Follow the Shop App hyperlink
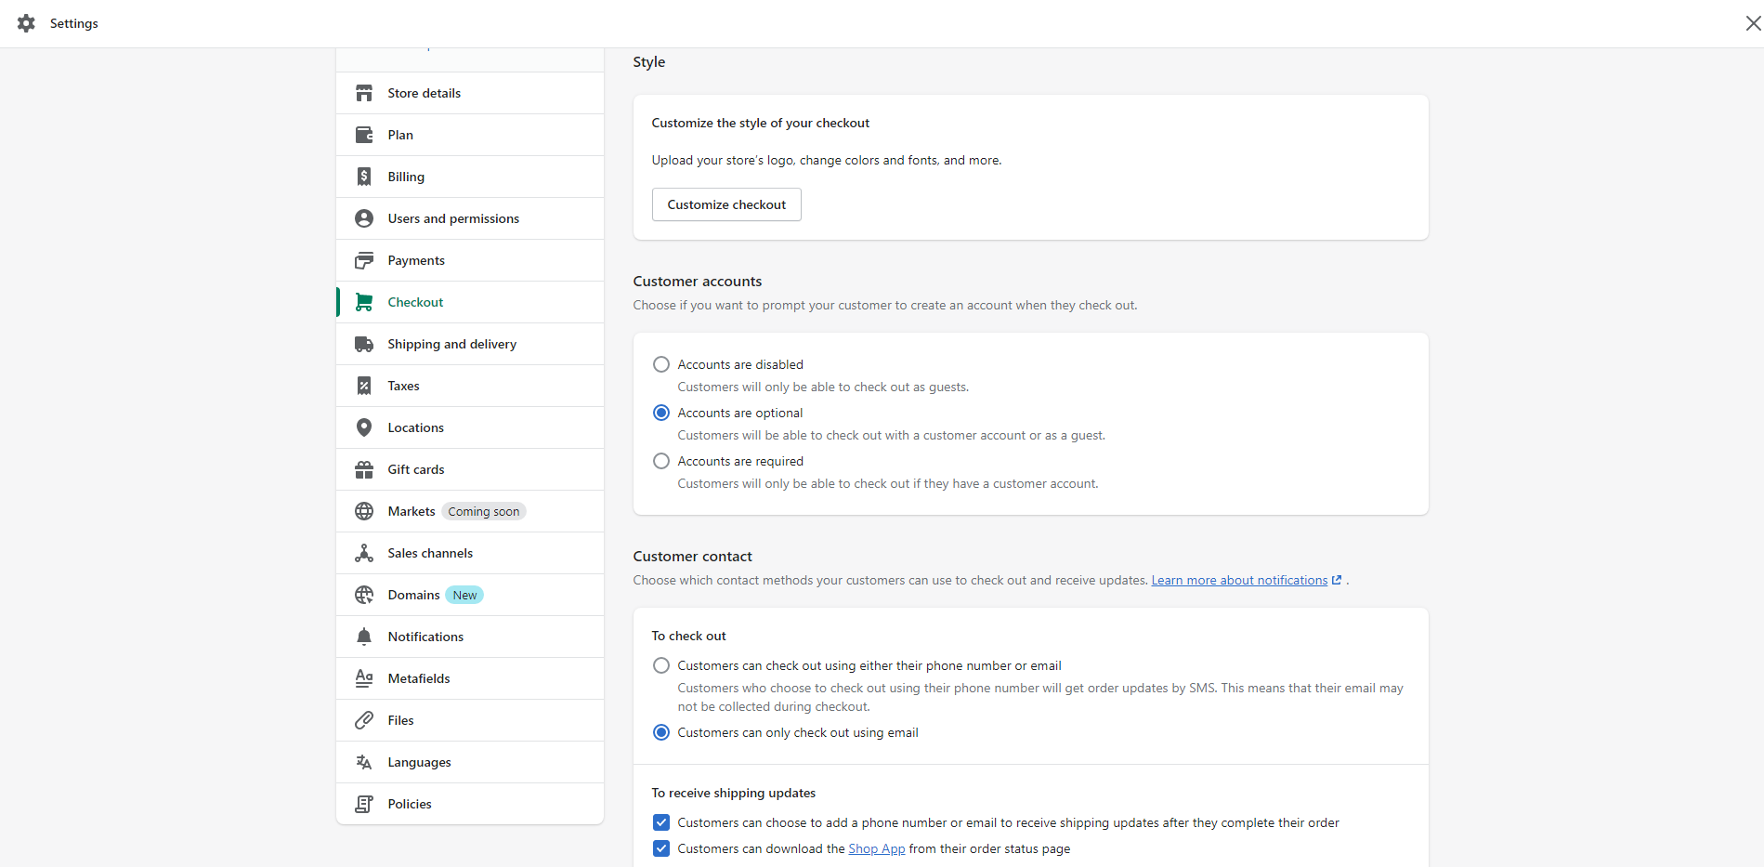The image size is (1764, 867). pyautogui.click(x=876, y=848)
